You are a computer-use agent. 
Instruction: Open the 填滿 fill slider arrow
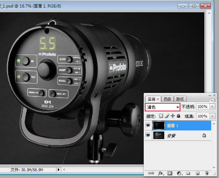(x=212, y=116)
